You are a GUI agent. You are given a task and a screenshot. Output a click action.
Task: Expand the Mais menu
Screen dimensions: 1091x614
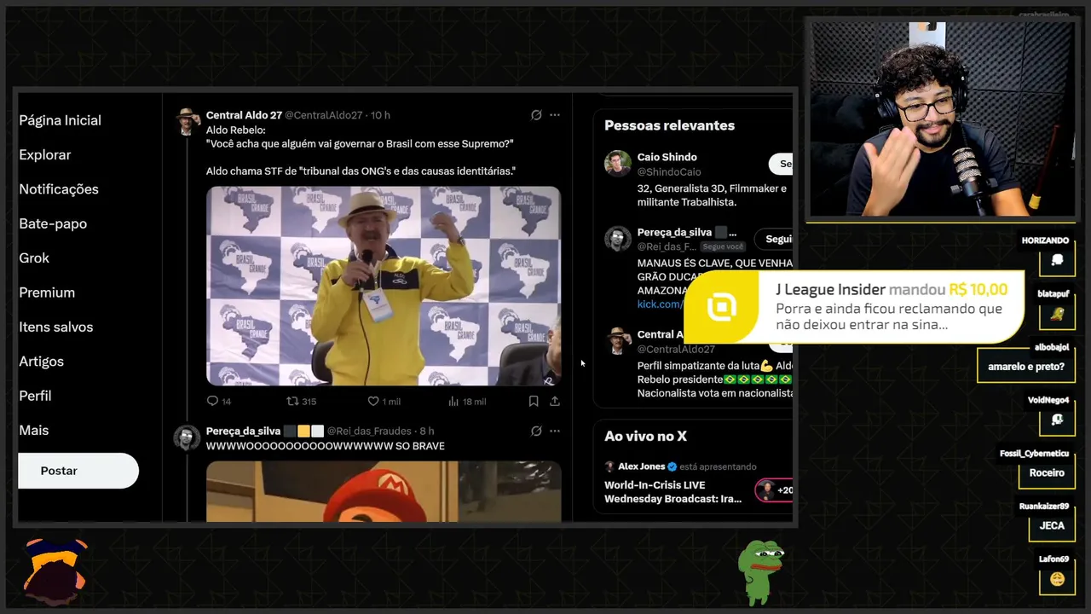[34, 430]
